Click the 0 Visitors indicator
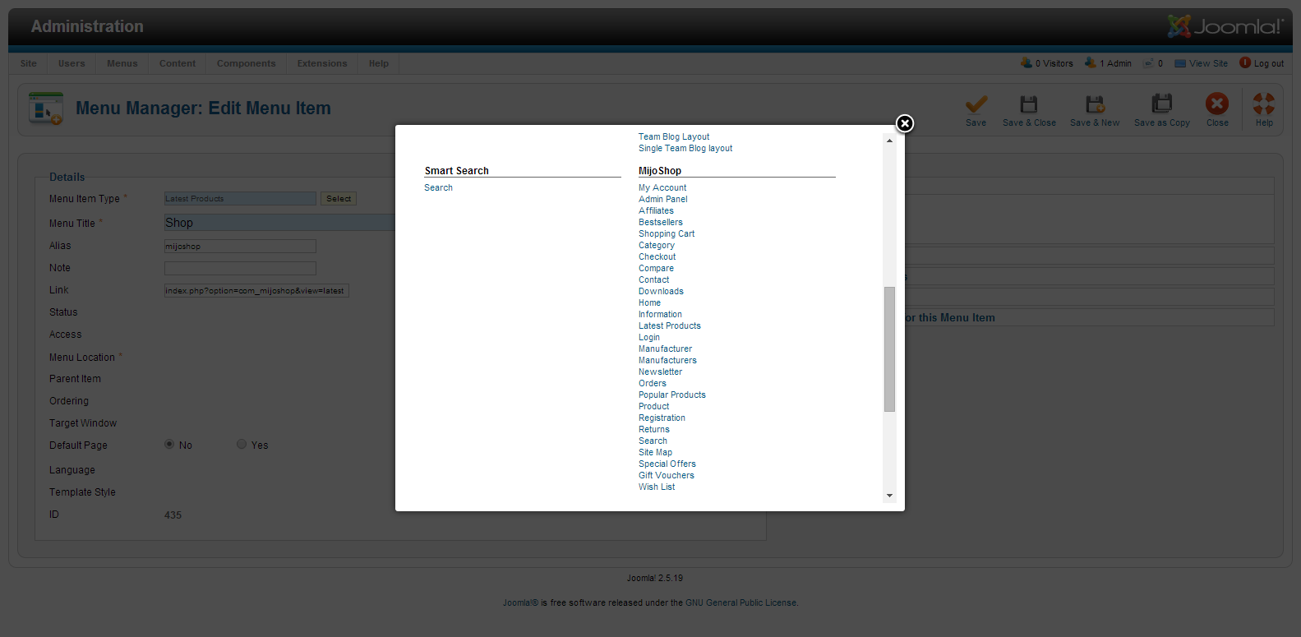This screenshot has width=1301, height=637. [x=1047, y=63]
